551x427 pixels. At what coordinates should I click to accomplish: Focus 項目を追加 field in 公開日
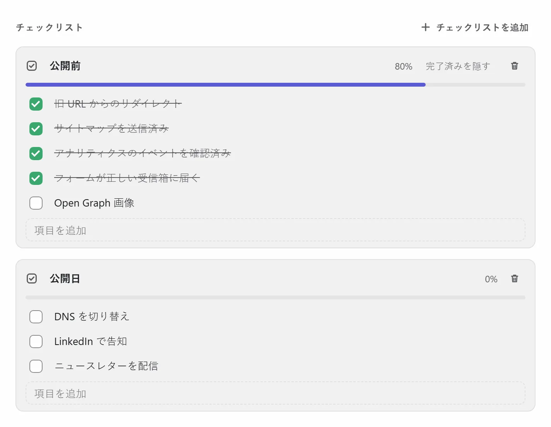click(x=275, y=393)
